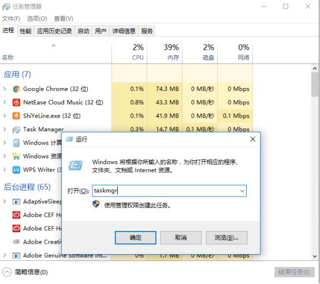Screen dimensions: 320x284
Task: Click the WPS Writer icon
Action: coord(16,170)
